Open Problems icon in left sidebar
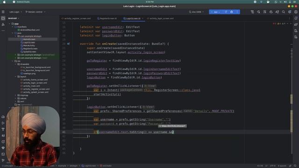The width and height of the screenshot is (299, 168). (x=3, y=142)
